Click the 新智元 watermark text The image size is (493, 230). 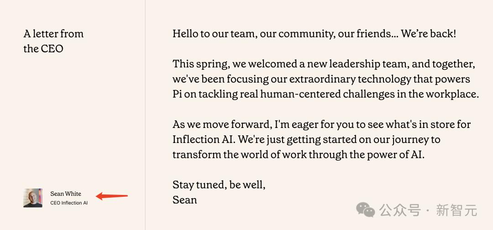click(x=456, y=210)
